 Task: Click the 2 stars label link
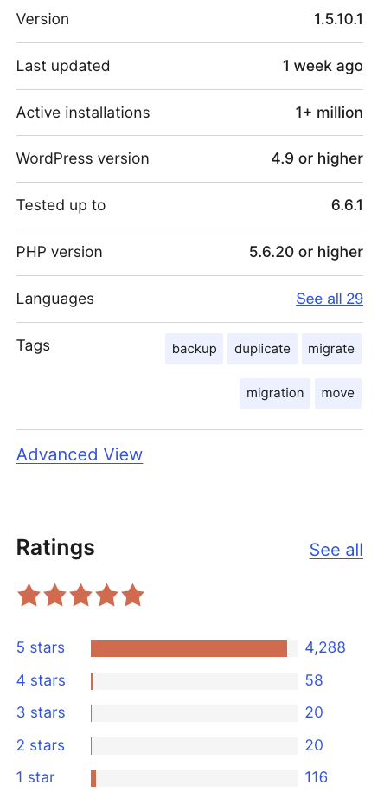pyautogui.click(x=41, y=745)
